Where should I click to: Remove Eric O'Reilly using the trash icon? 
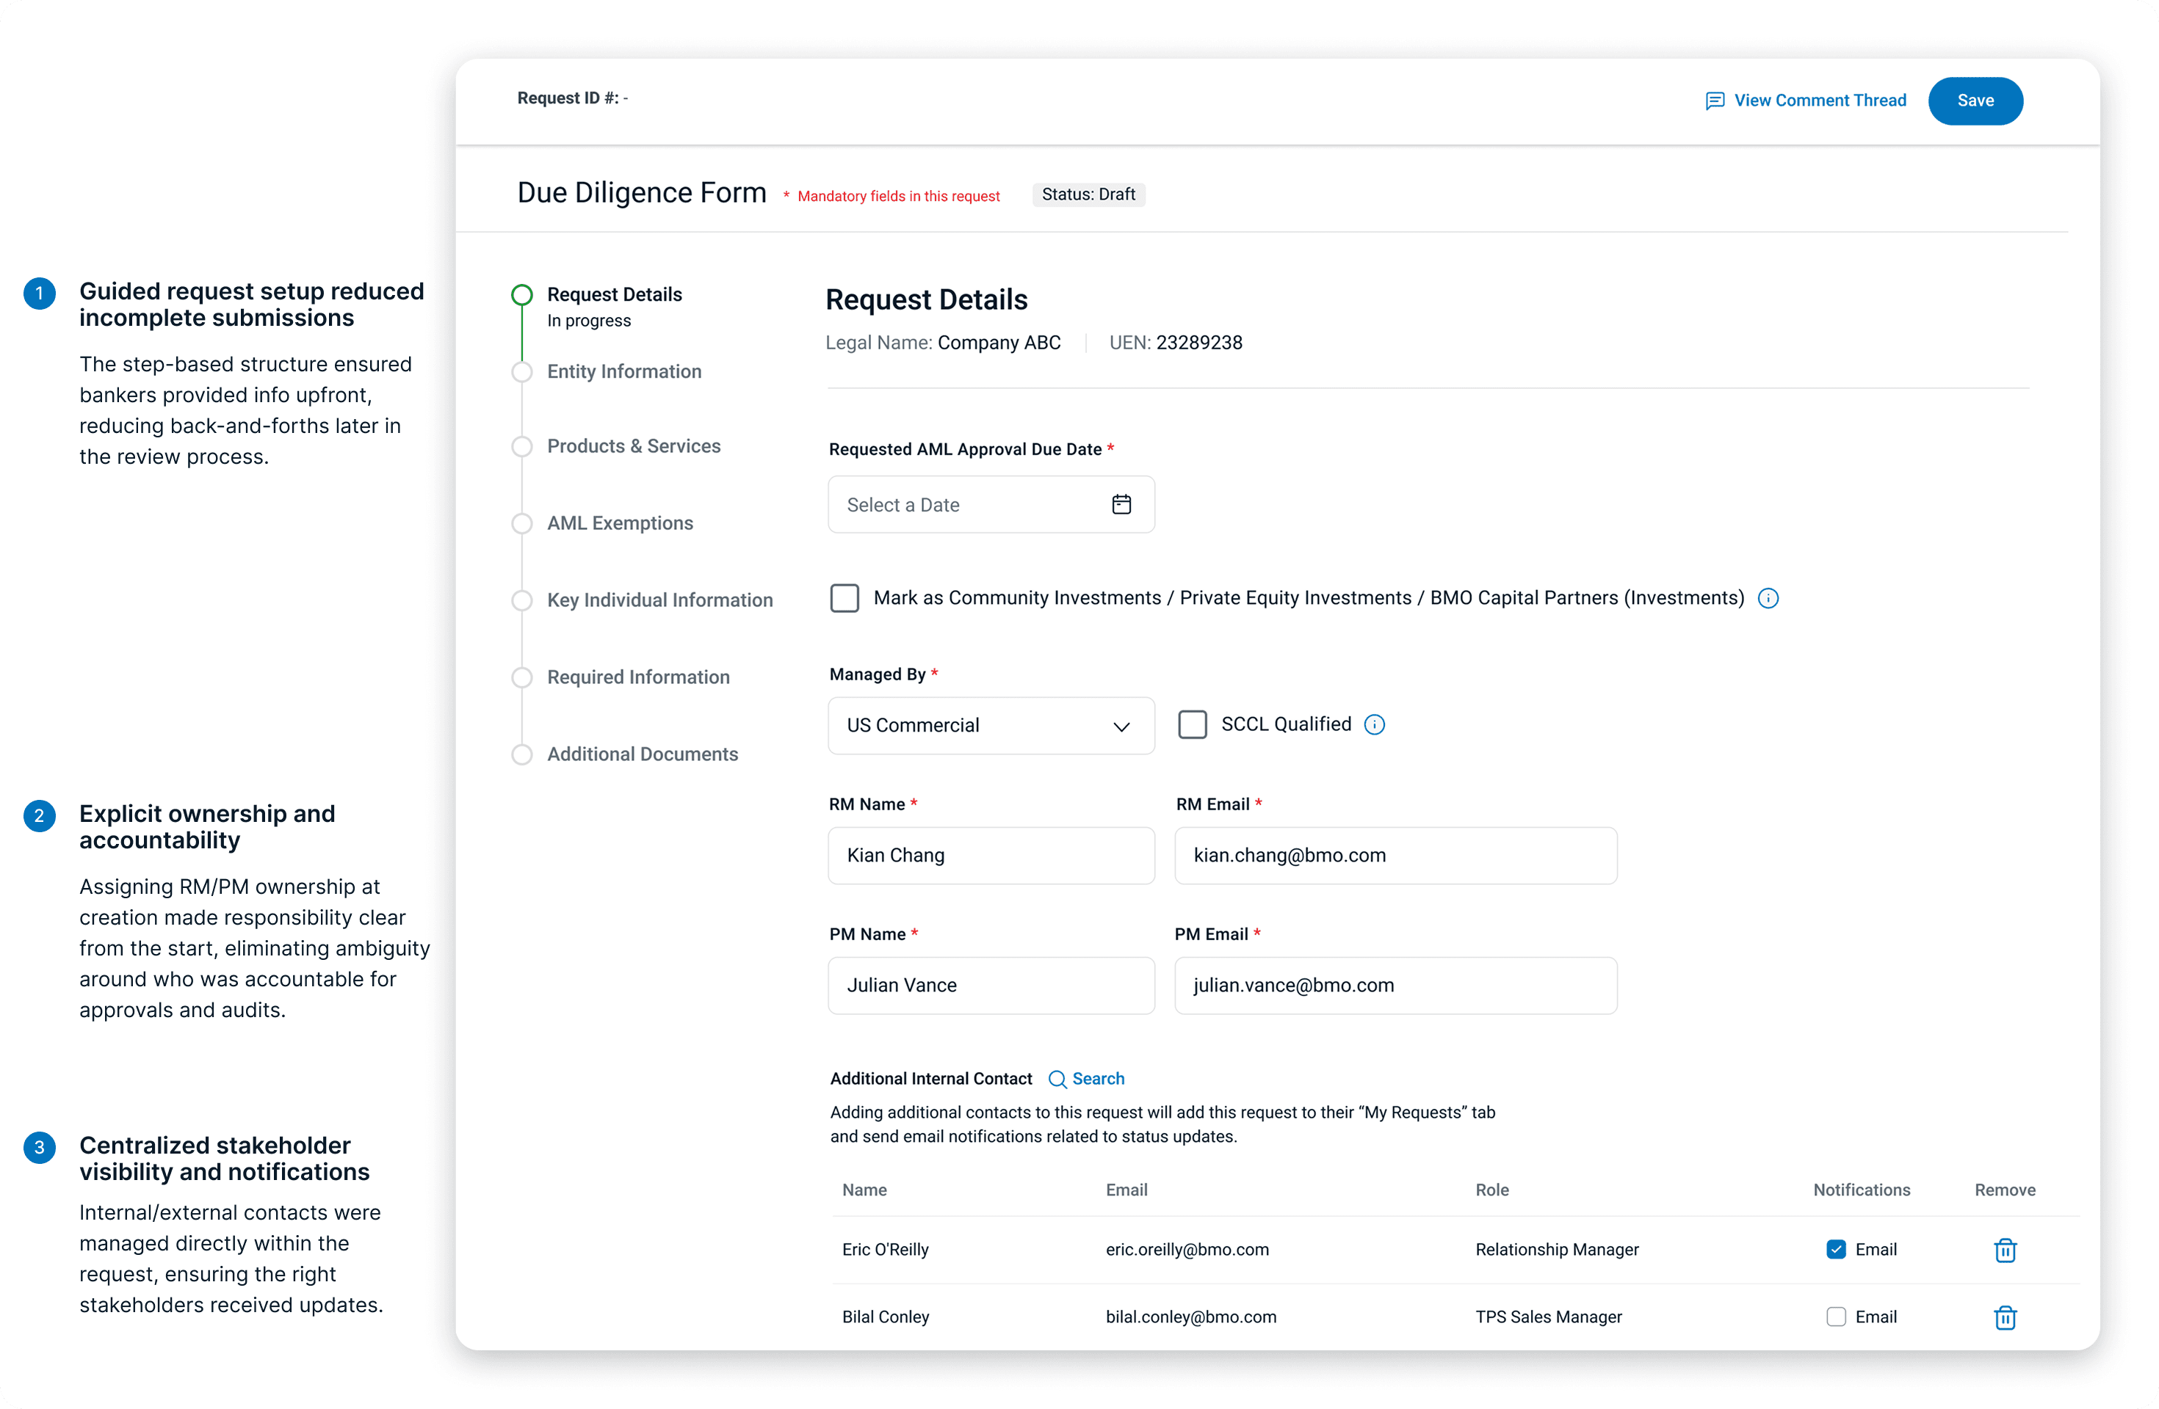point(2005,1250)
